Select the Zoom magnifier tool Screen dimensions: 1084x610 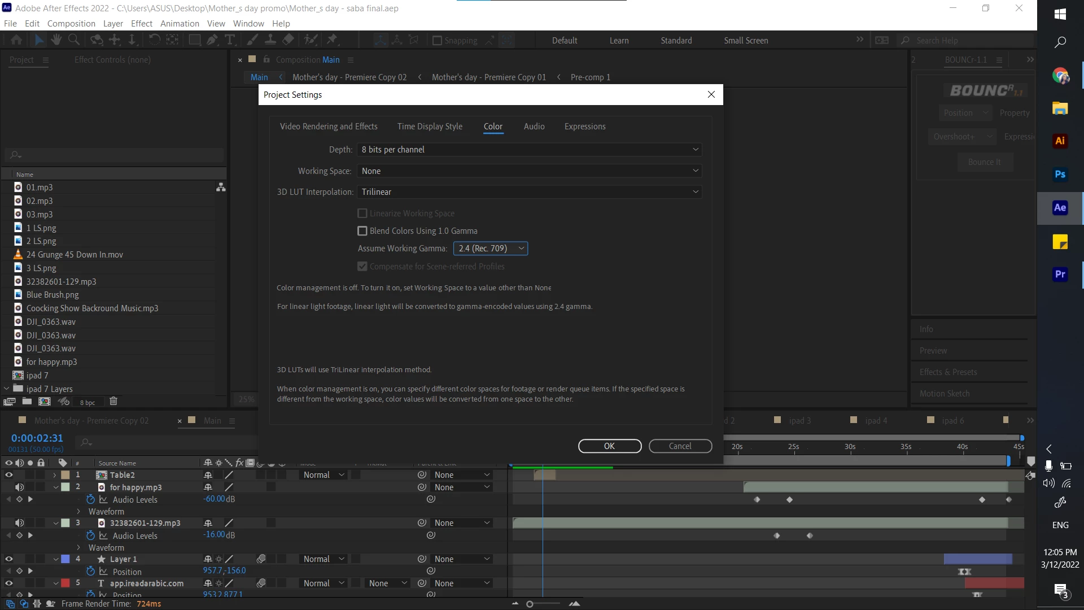(x=73, y=40)
